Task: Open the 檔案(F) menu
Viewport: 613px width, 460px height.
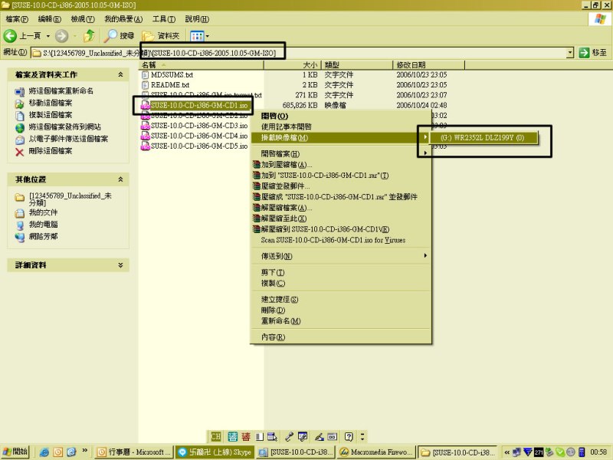Action: click(x=17, y=19)
